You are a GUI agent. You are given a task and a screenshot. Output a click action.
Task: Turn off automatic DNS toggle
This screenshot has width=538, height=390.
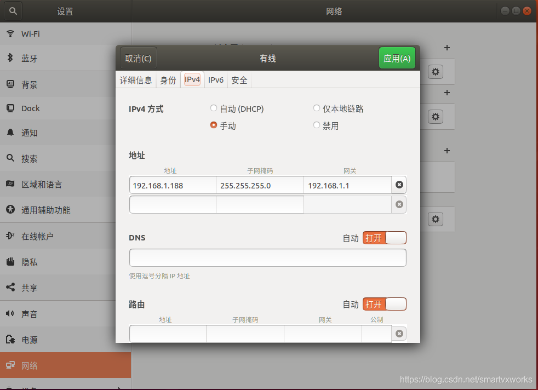tap(385, 237)
